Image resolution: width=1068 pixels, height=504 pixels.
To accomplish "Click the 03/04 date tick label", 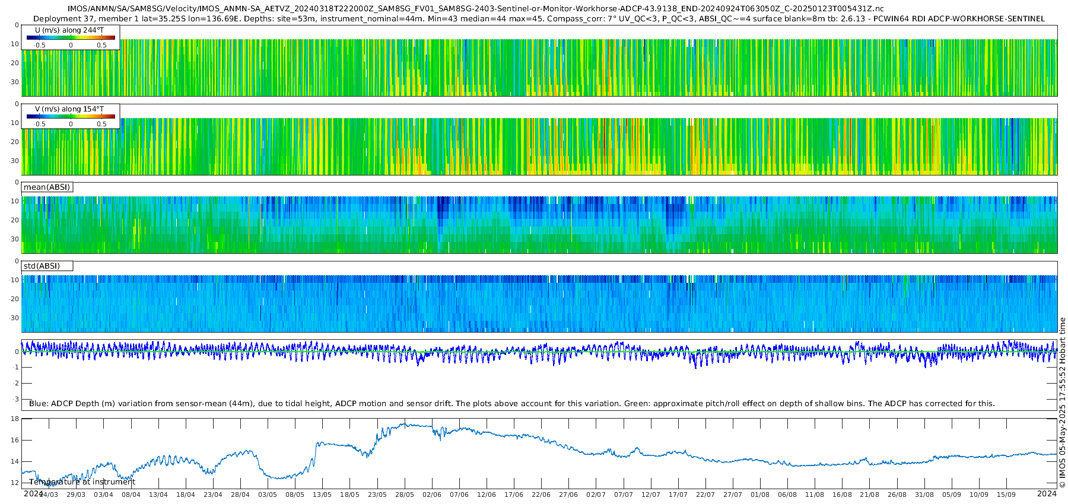I will 103,495.
